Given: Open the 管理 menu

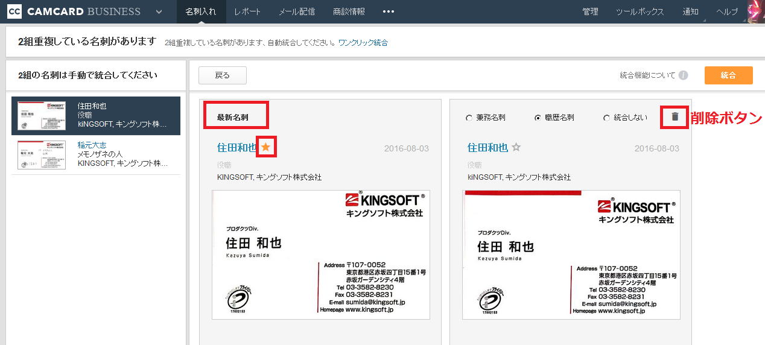Looking at the screenshot, I should click(590, 11).
